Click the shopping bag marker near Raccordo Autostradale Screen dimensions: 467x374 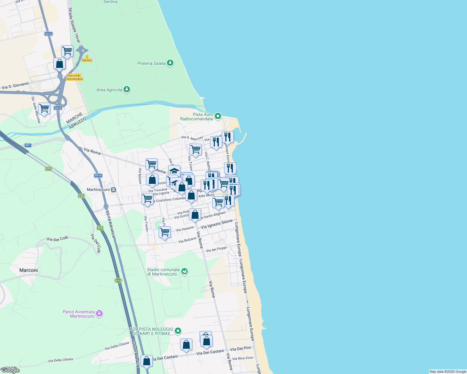59,64
